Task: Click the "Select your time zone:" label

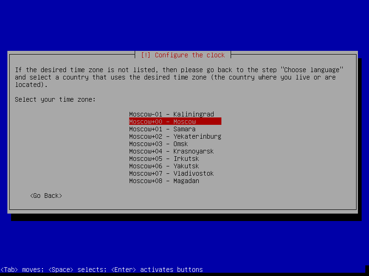Action: 55,99
